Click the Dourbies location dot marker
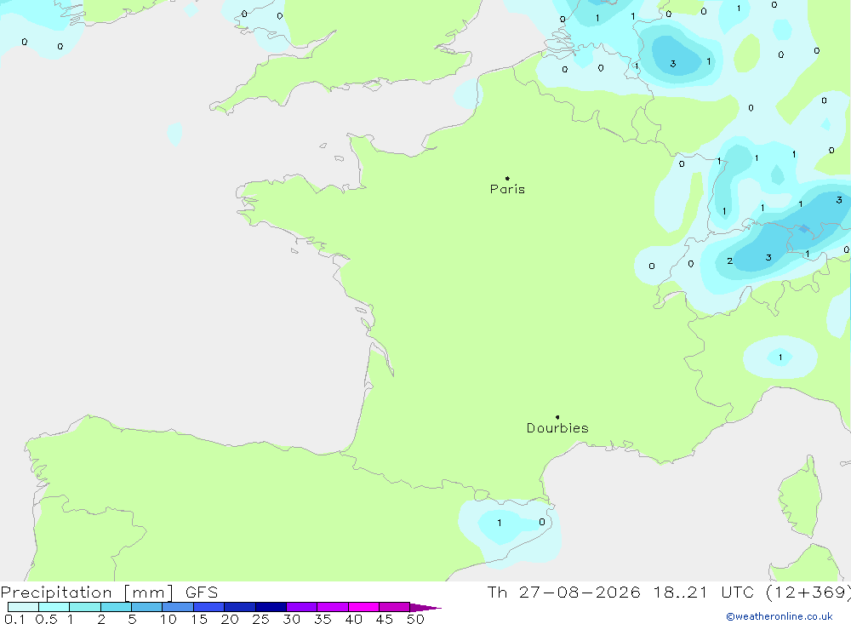 [557, 417]
